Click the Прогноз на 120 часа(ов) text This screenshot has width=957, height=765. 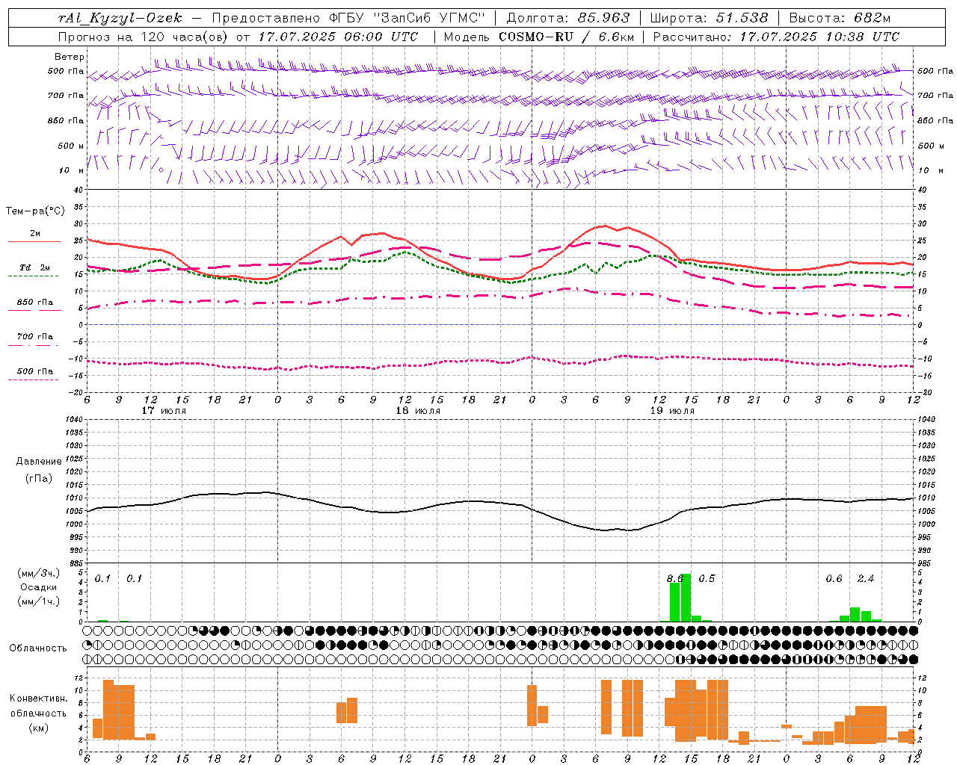pyautogui.click(x=143, y=37)
